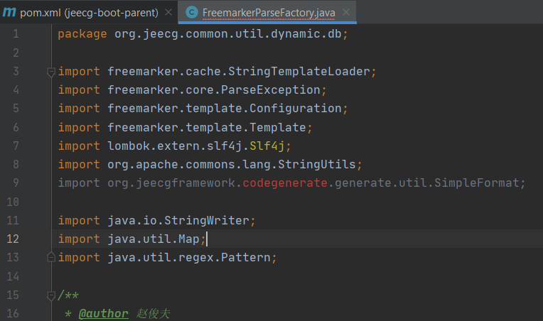Screen dimensions: 543x321
Task: Click 'Configuration' in line 5 import
Action: click(x=296, y=108)
